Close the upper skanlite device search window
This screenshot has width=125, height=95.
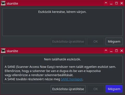(x=122, y=3)
